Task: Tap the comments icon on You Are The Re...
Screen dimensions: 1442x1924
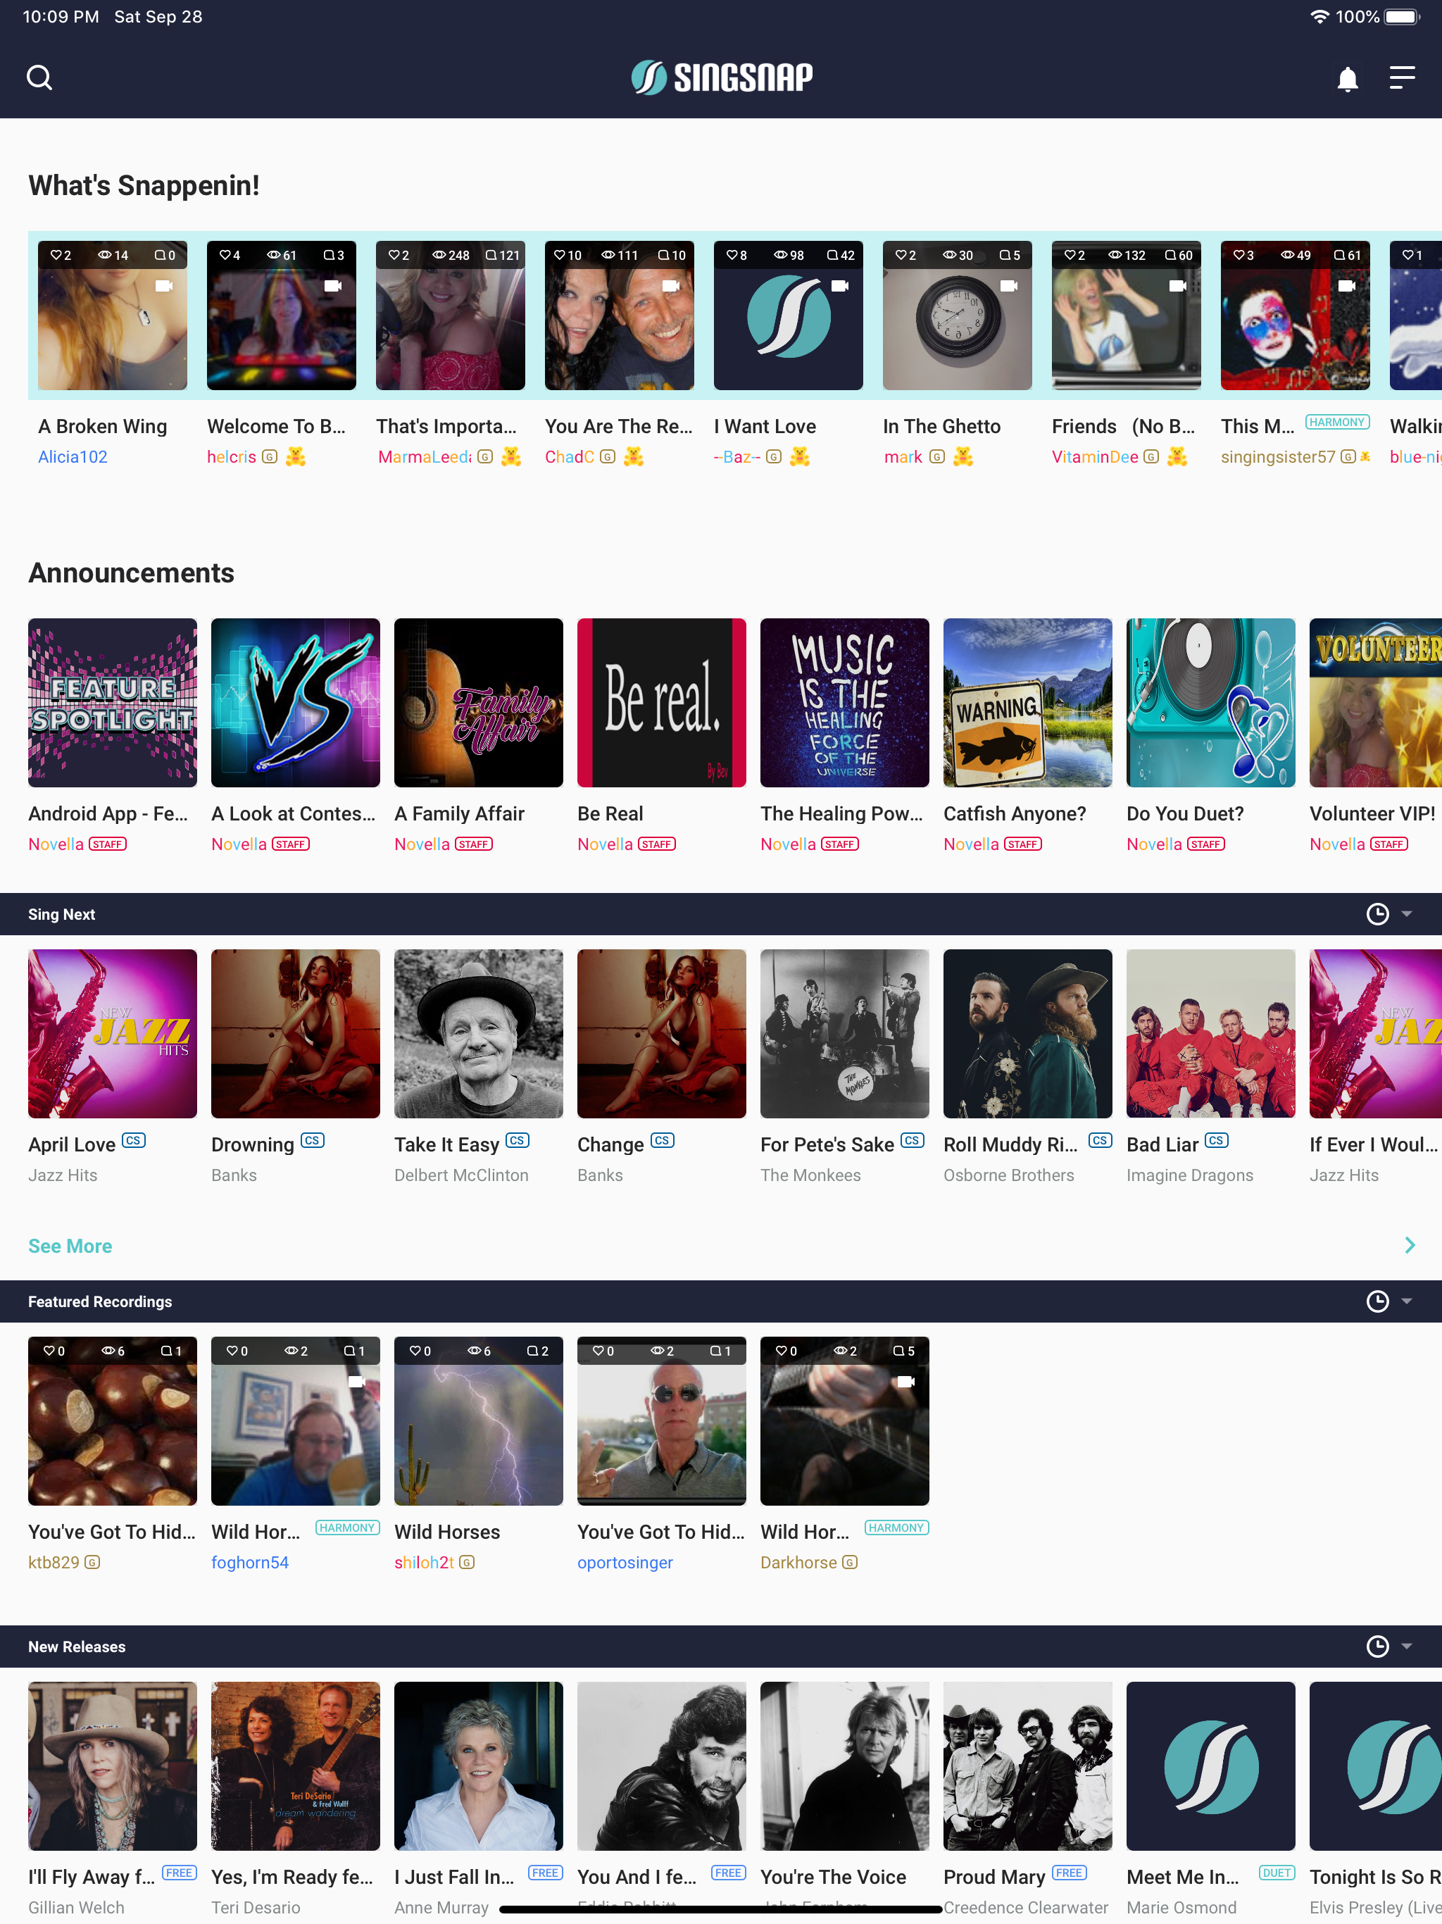Action: point(663,255)
